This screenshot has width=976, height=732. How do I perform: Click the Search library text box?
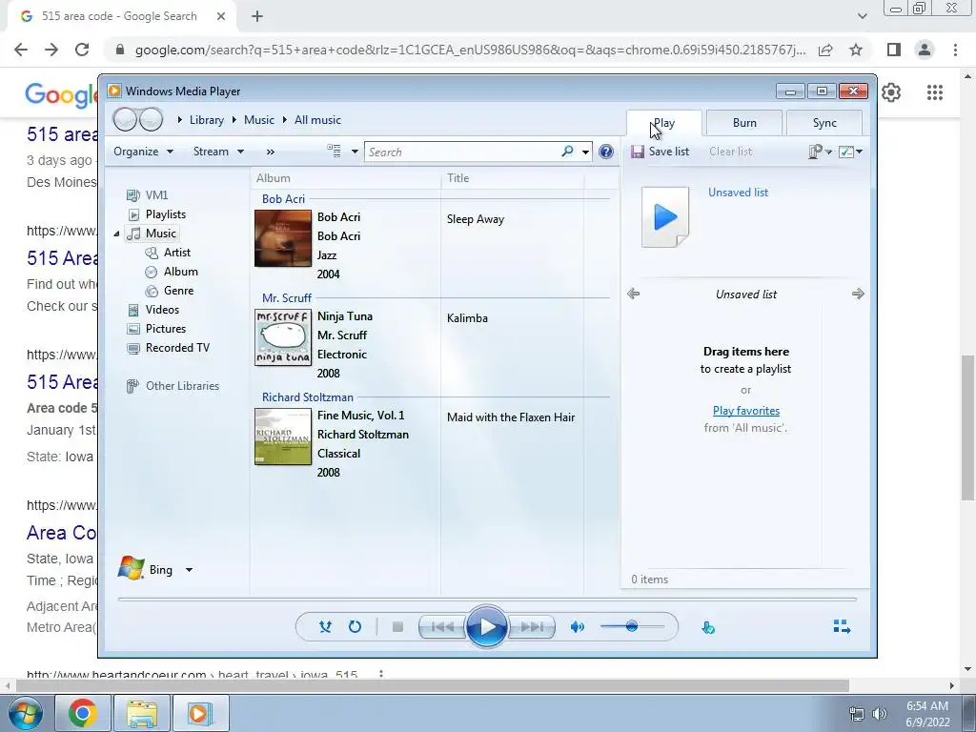click(464, 152)
